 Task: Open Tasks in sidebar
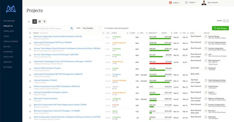tap(6, 36)
